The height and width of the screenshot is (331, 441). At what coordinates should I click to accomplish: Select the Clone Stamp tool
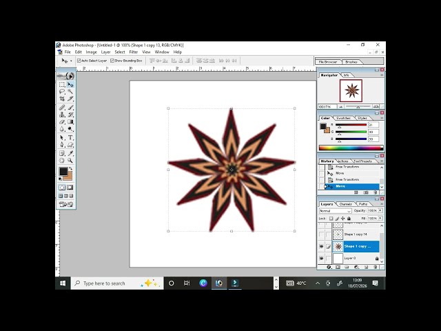click(62, 114)
